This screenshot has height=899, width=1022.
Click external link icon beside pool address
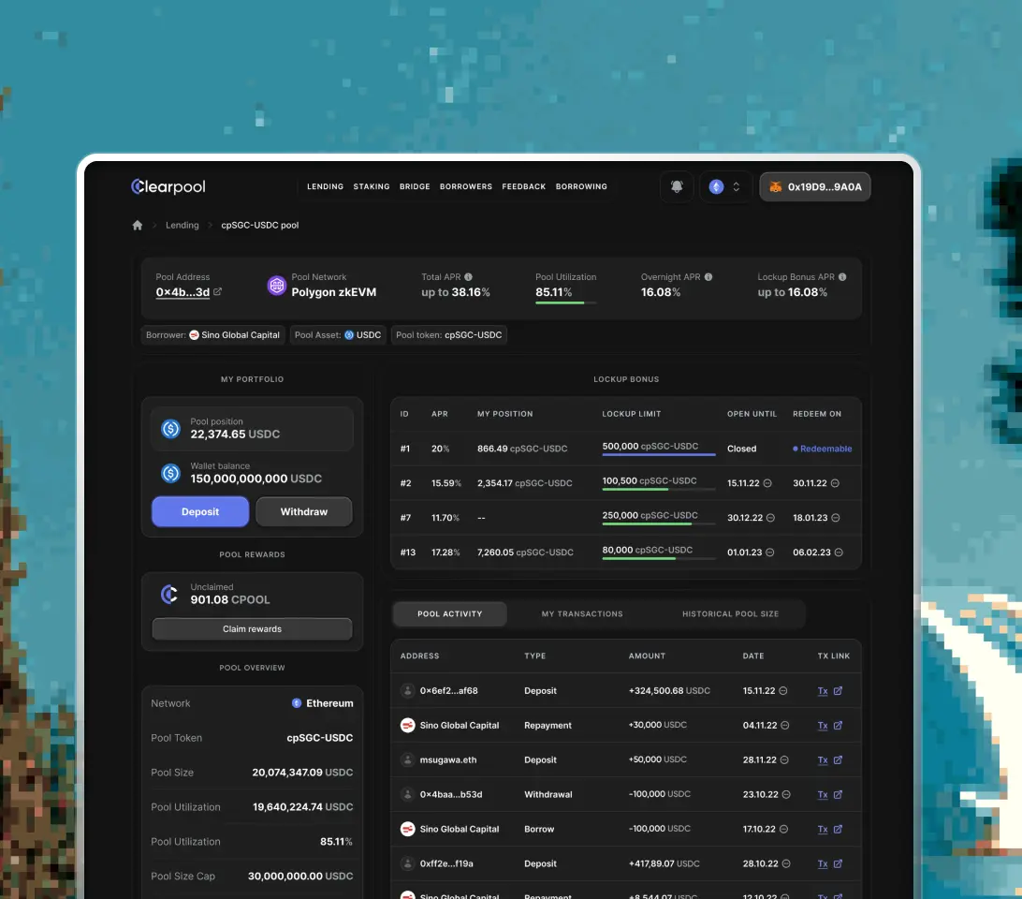pos(218,291)
